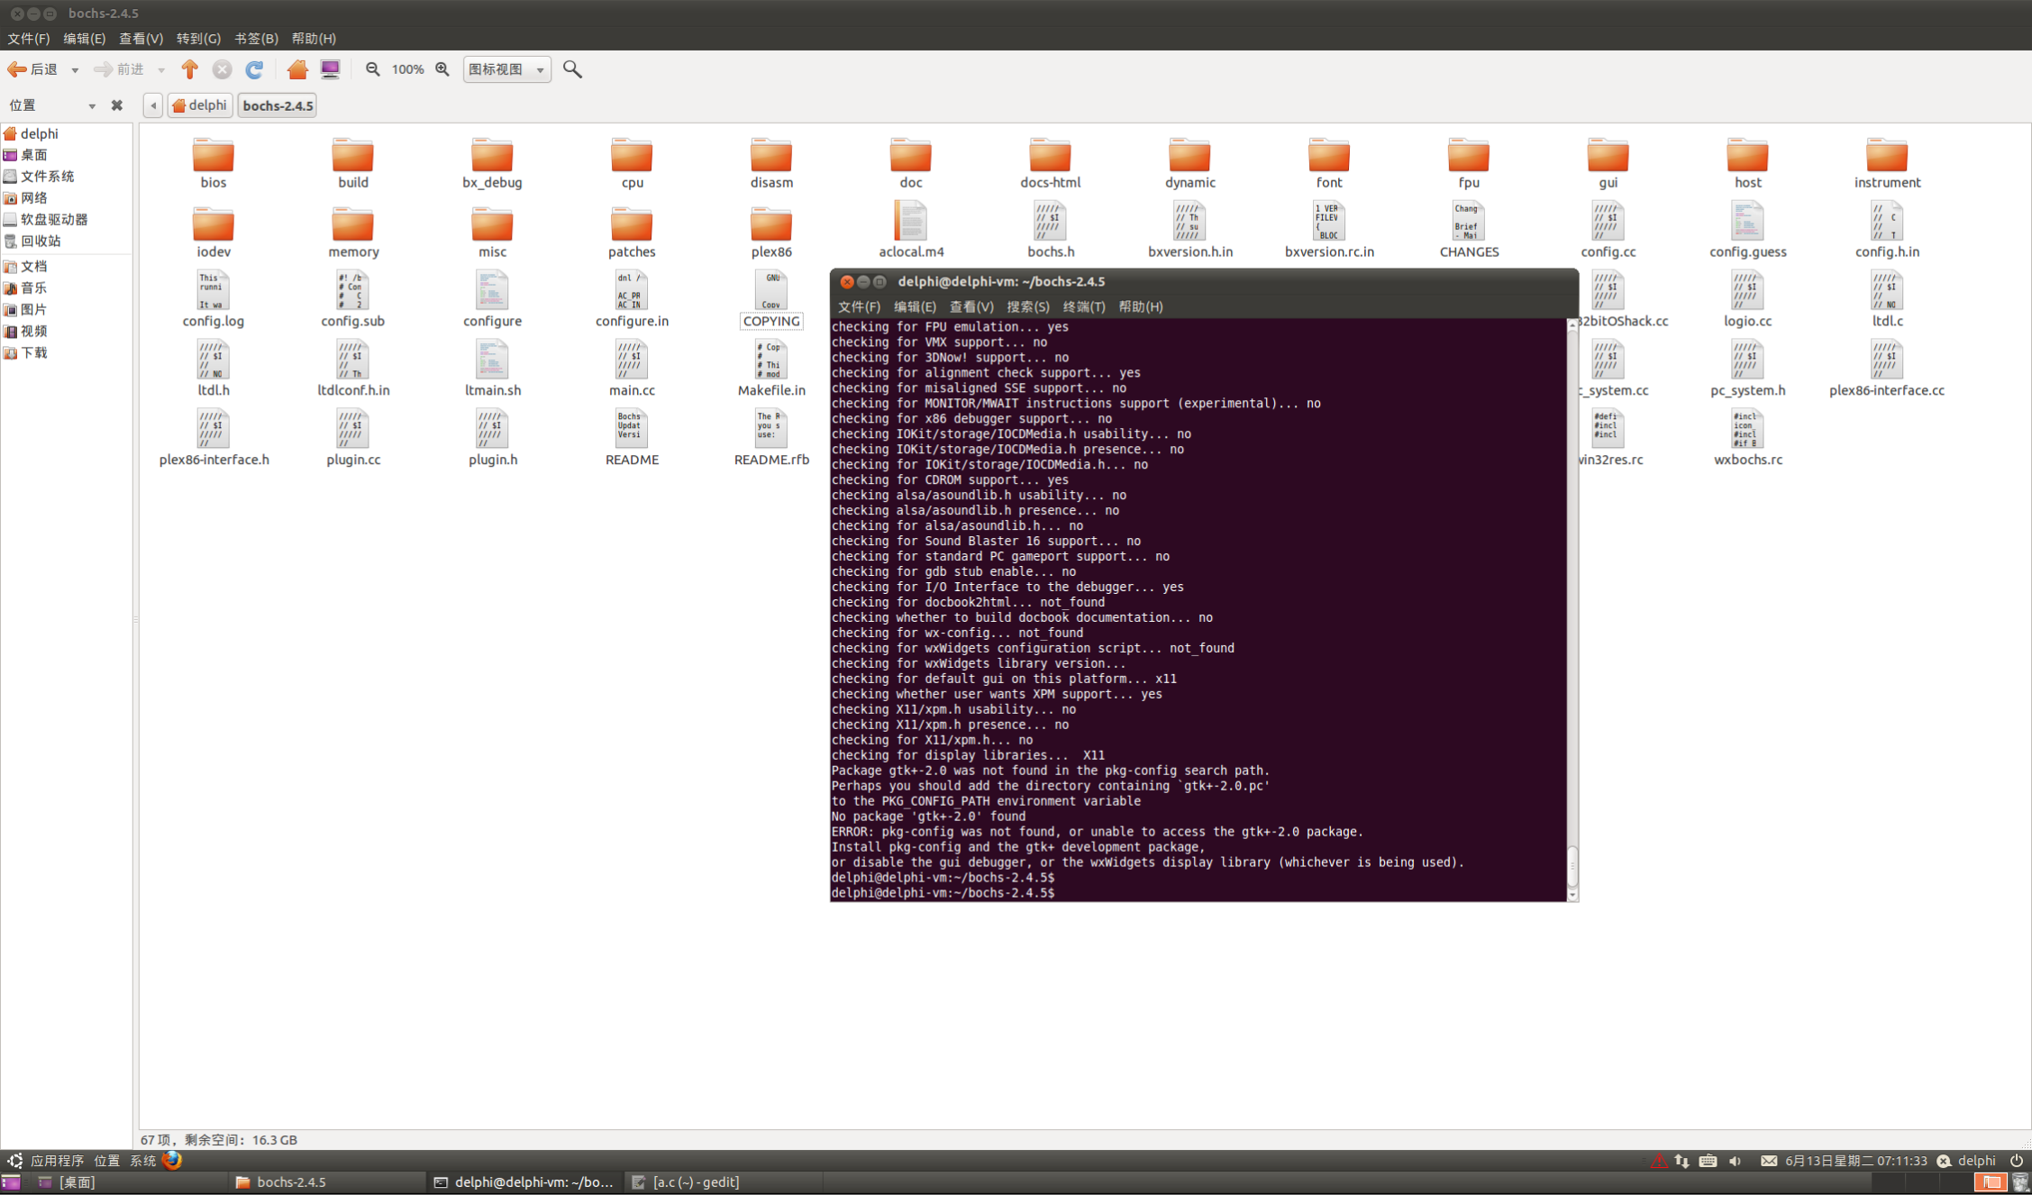Click the Computer monitor toolbar icon
Image resolution: width=2032 pixels, height=1195 pixels.
click(x=331, y=69)
